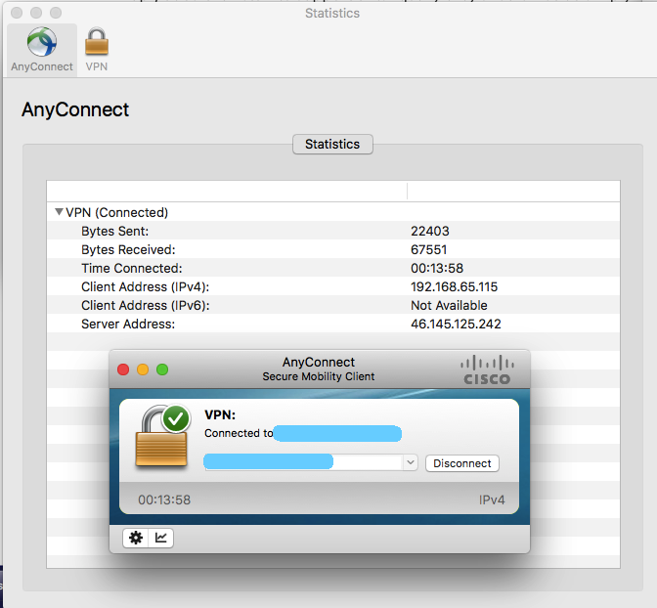Zoom the AnyConnect client with green button
The height and width of the screenshot is (608, 657).
pyautogui.click(x=162, y=369)
